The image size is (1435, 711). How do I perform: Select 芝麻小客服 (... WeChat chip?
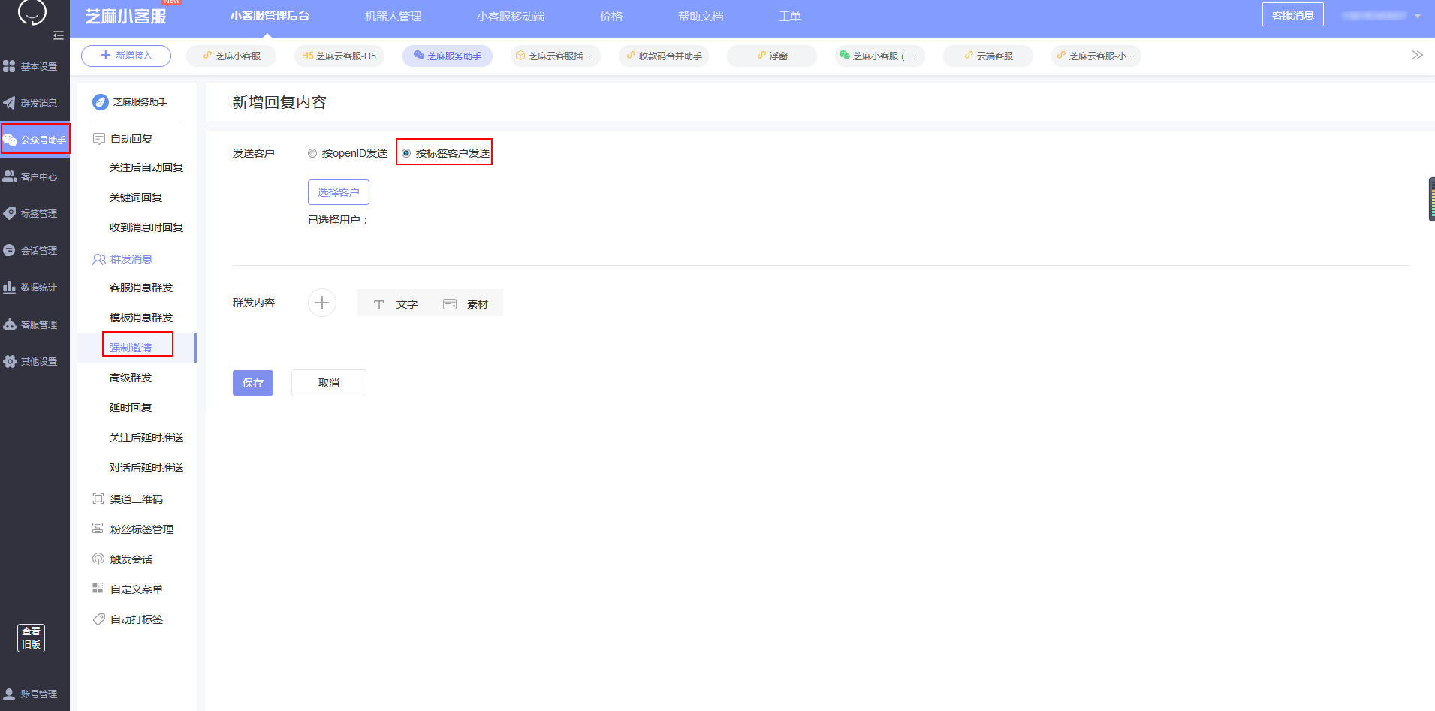tap(880, 56)
